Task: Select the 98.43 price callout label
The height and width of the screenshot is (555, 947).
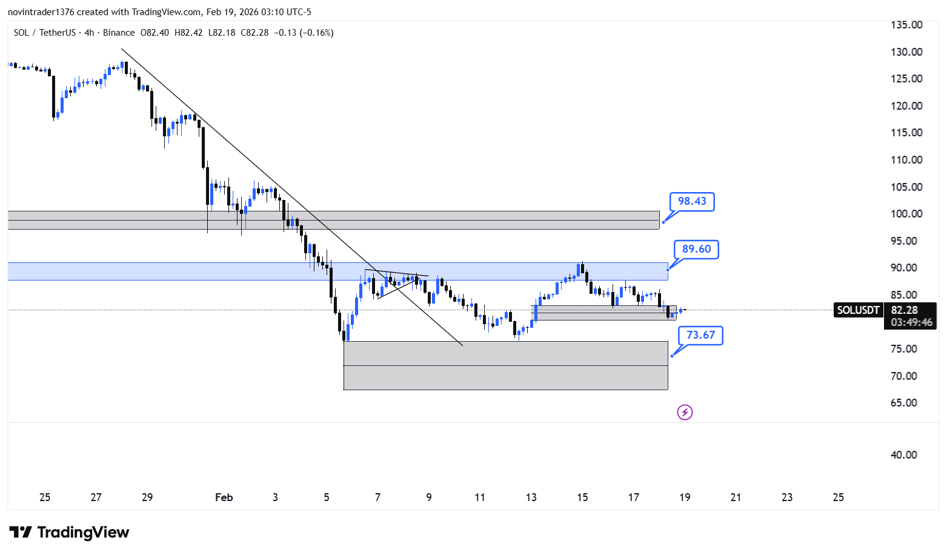Action: (692, 201)
